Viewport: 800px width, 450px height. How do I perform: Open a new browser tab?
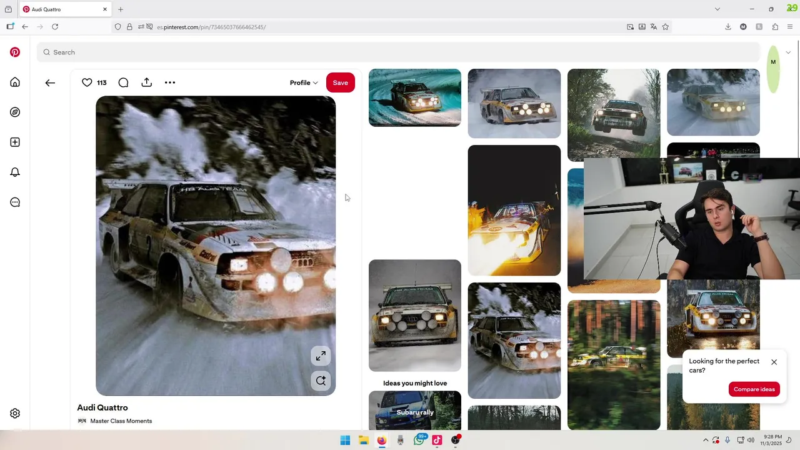[x=121, y=9]
